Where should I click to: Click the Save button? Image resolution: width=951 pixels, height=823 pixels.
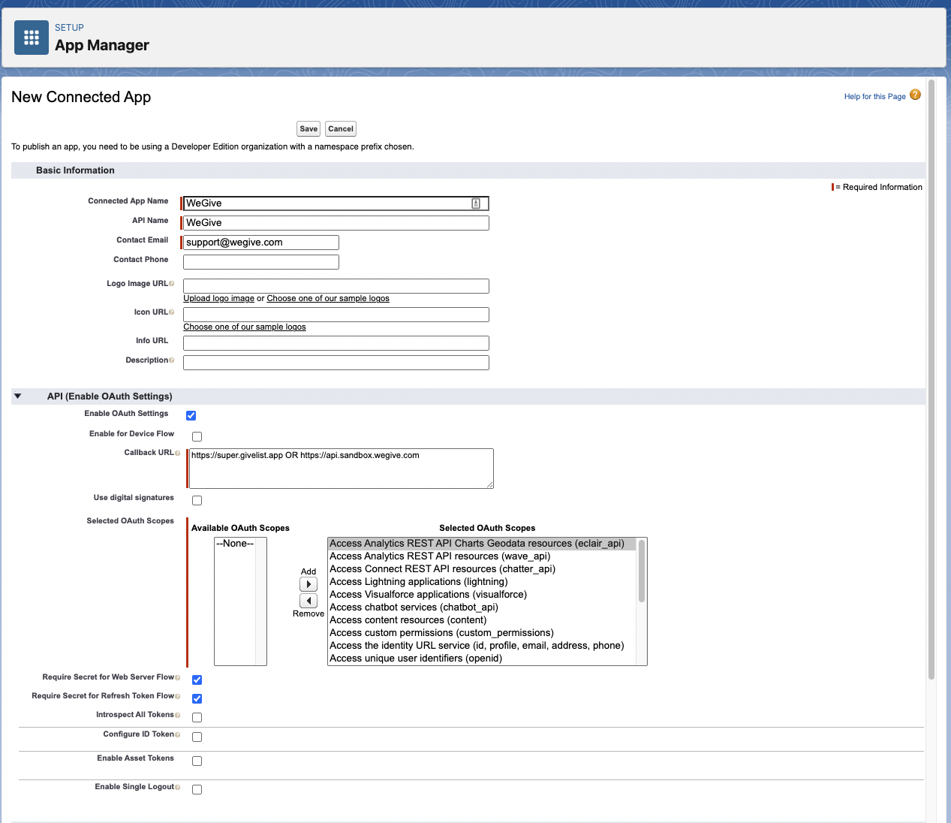tap(308, 128)
